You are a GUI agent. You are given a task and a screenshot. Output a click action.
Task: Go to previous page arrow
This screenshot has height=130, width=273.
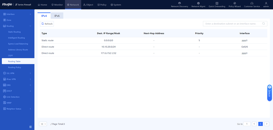pyautogui.click(x=254, y=124)
